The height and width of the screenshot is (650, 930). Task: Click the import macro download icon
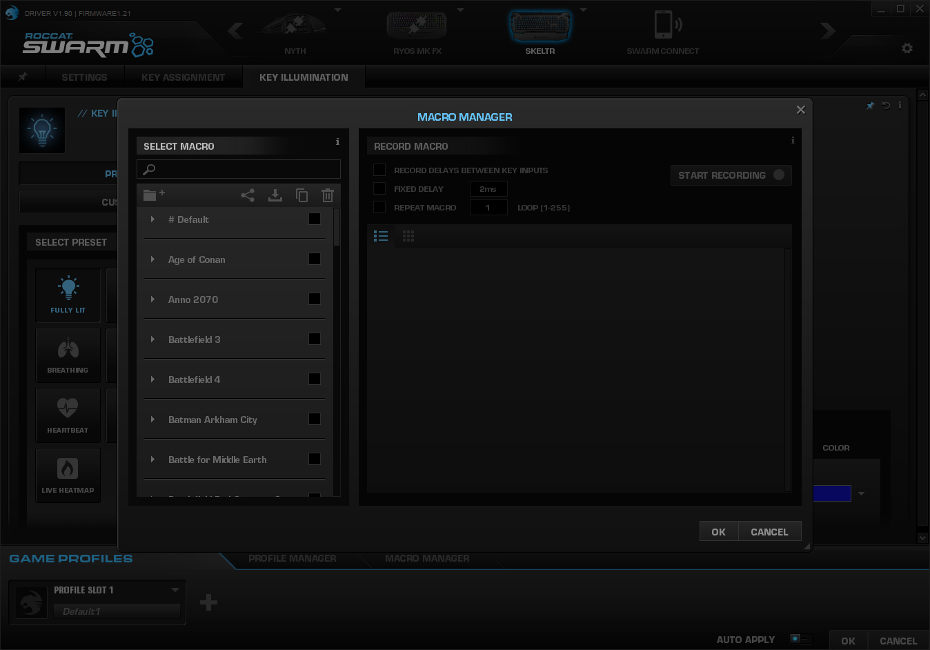tap(275, 195)
